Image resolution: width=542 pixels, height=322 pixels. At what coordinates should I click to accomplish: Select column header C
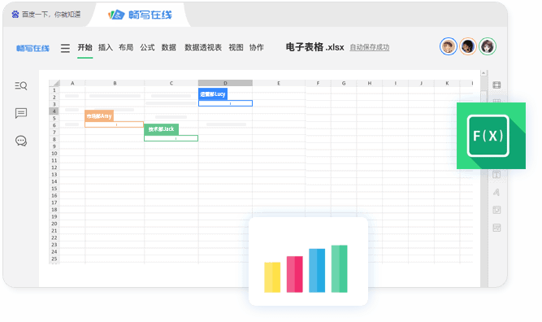point(171,83)
